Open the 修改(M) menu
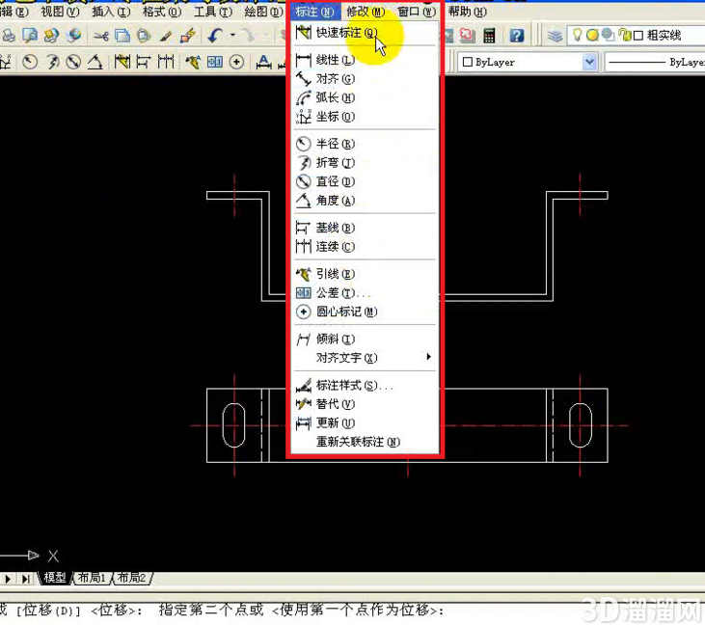This screenshot has height=625, width=705. [366, 12]
